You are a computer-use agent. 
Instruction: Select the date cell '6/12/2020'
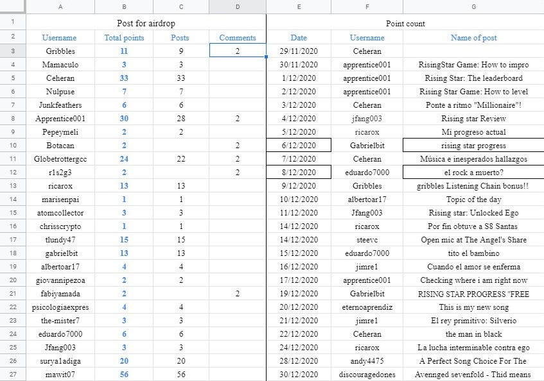coord(299,146)
